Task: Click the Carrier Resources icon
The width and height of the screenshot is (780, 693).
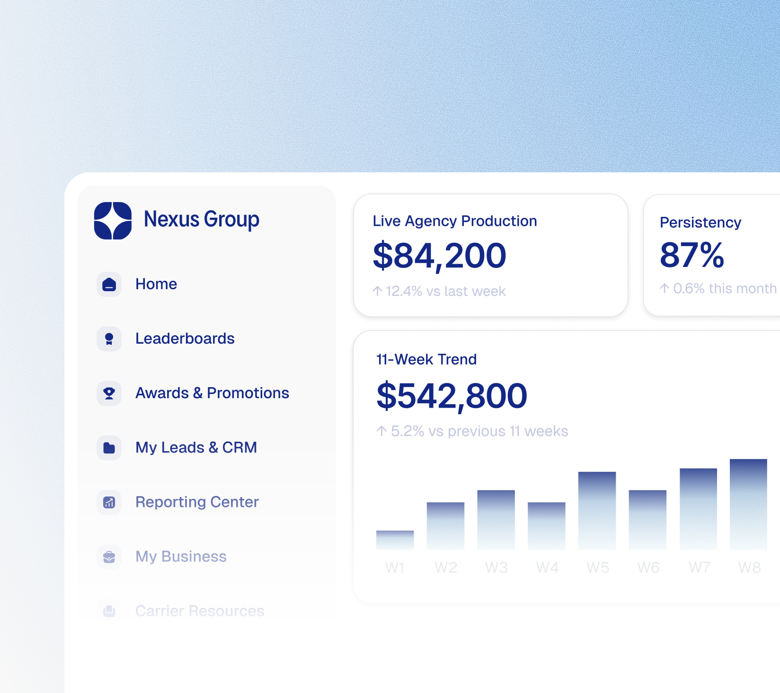Action: click(109, 611)
